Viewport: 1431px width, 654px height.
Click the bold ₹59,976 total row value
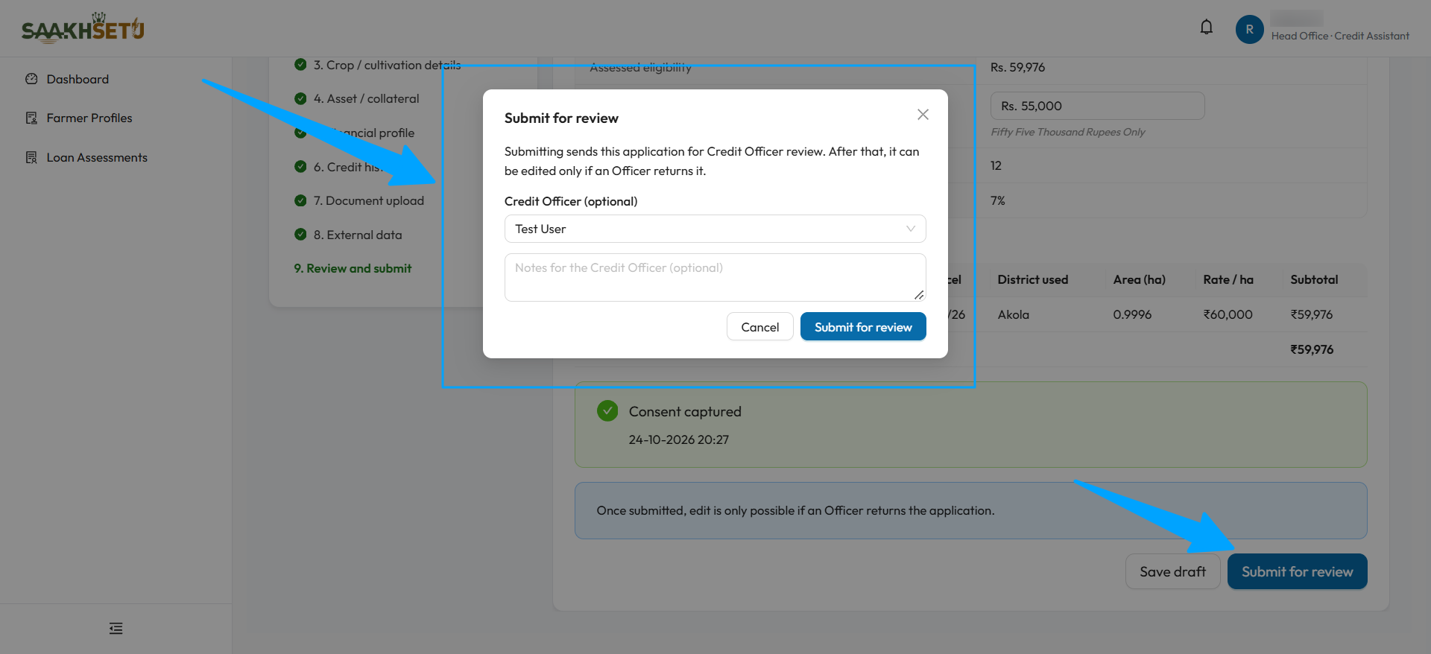click(x=1312, y=349)
